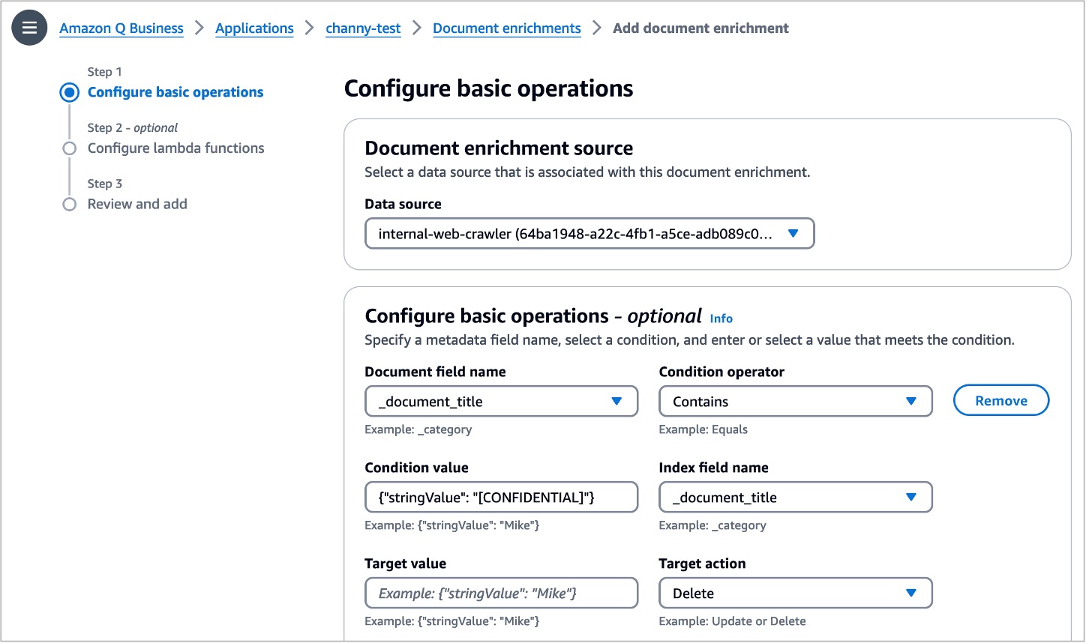Viewport: 1086px width, 643px height.
Task: Expand the Data source dropdown
Action: click(x=589, y=234)
